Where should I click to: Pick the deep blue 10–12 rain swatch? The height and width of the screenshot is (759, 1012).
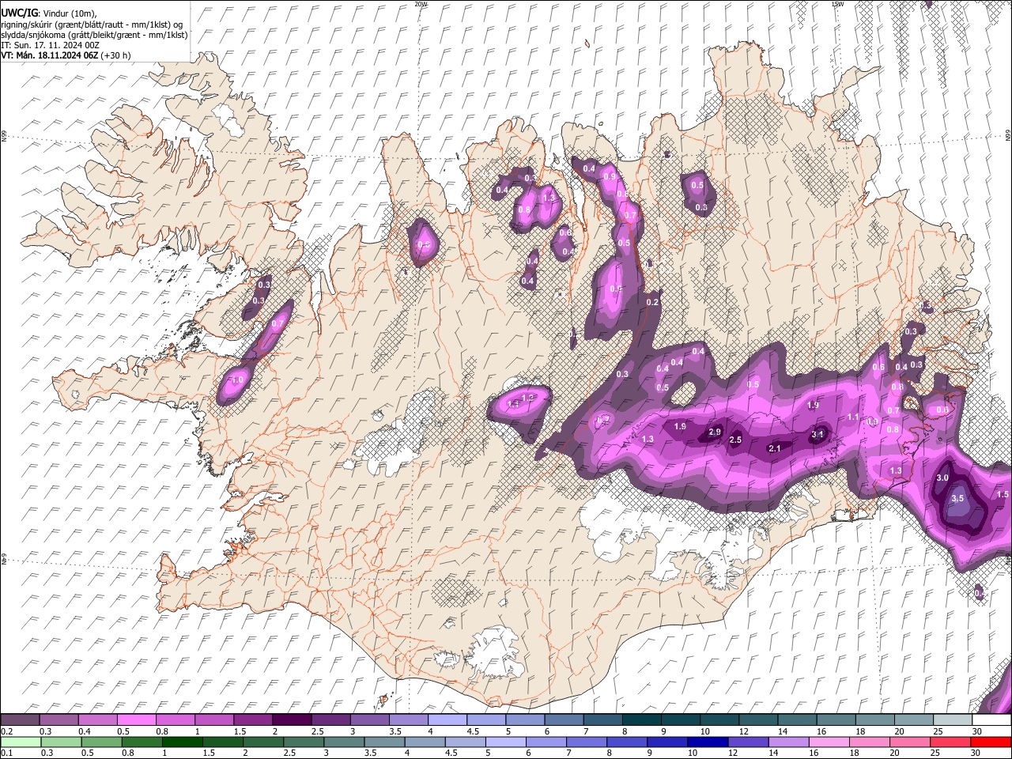coord(708,742)
